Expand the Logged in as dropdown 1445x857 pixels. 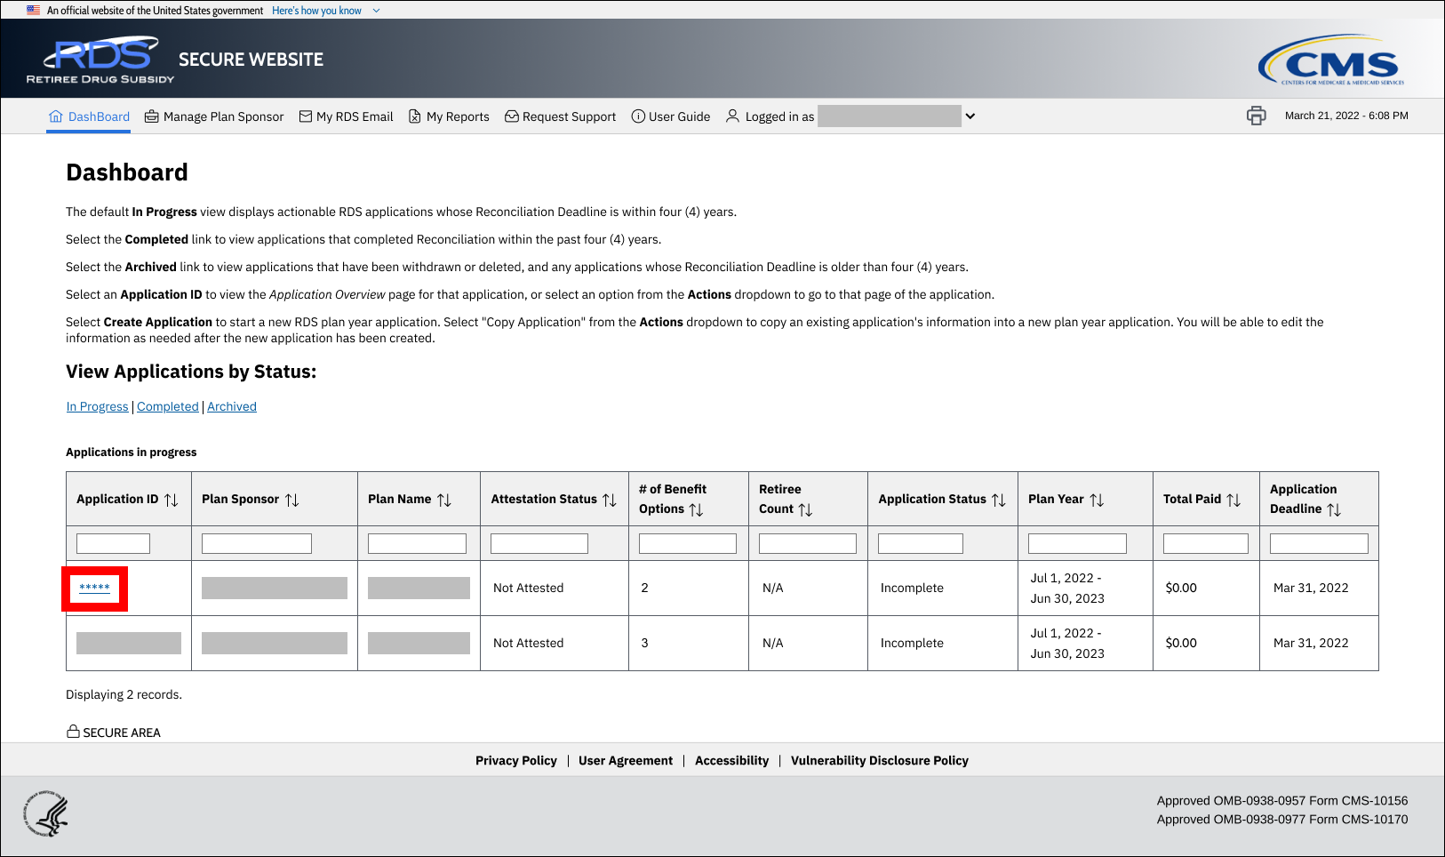tap(970, 116)
